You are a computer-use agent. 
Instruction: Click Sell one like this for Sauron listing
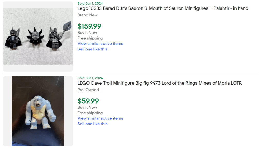click(x=92, y=49)
